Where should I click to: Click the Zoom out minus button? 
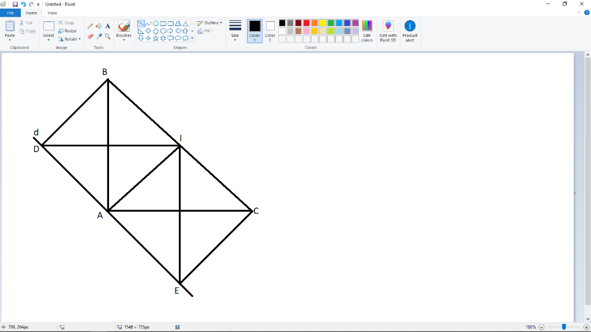pos(541,327)
